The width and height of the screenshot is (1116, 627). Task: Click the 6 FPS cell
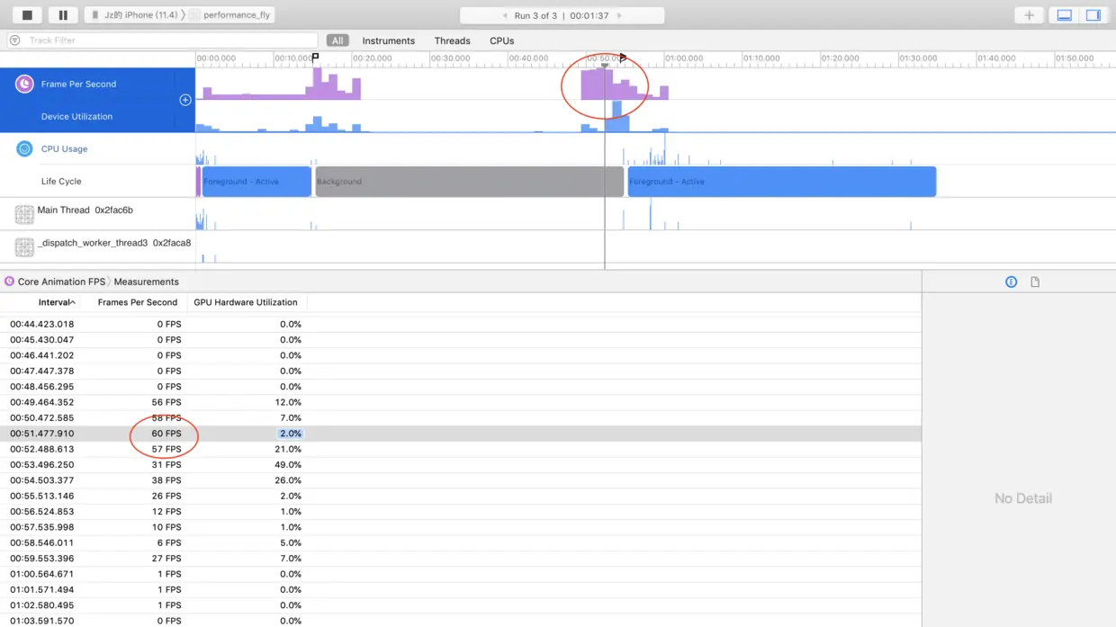click(x=169, y=543)
